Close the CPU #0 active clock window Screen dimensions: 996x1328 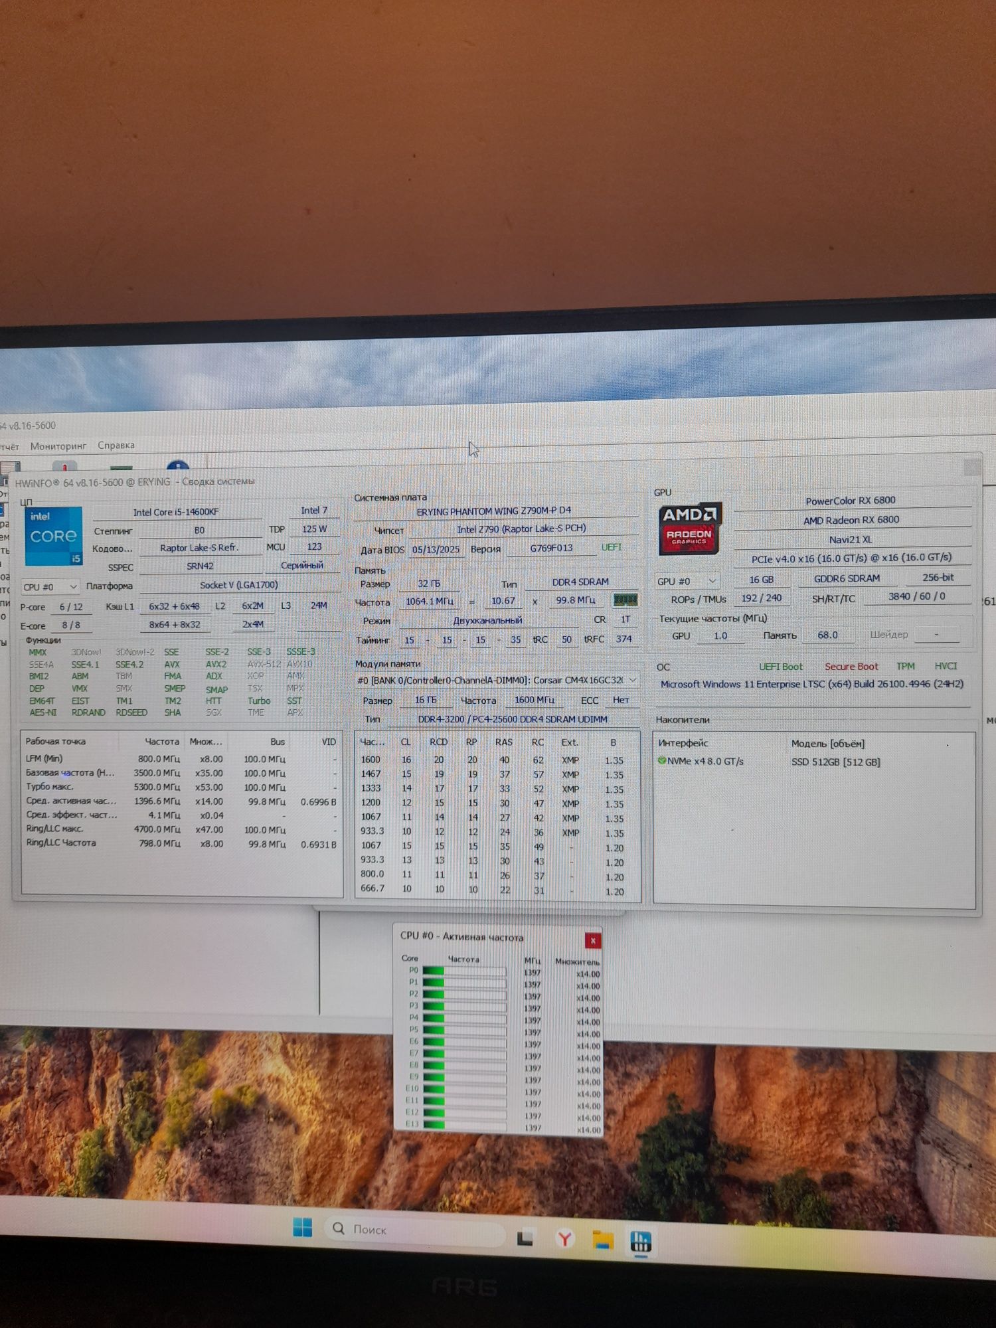593,940
